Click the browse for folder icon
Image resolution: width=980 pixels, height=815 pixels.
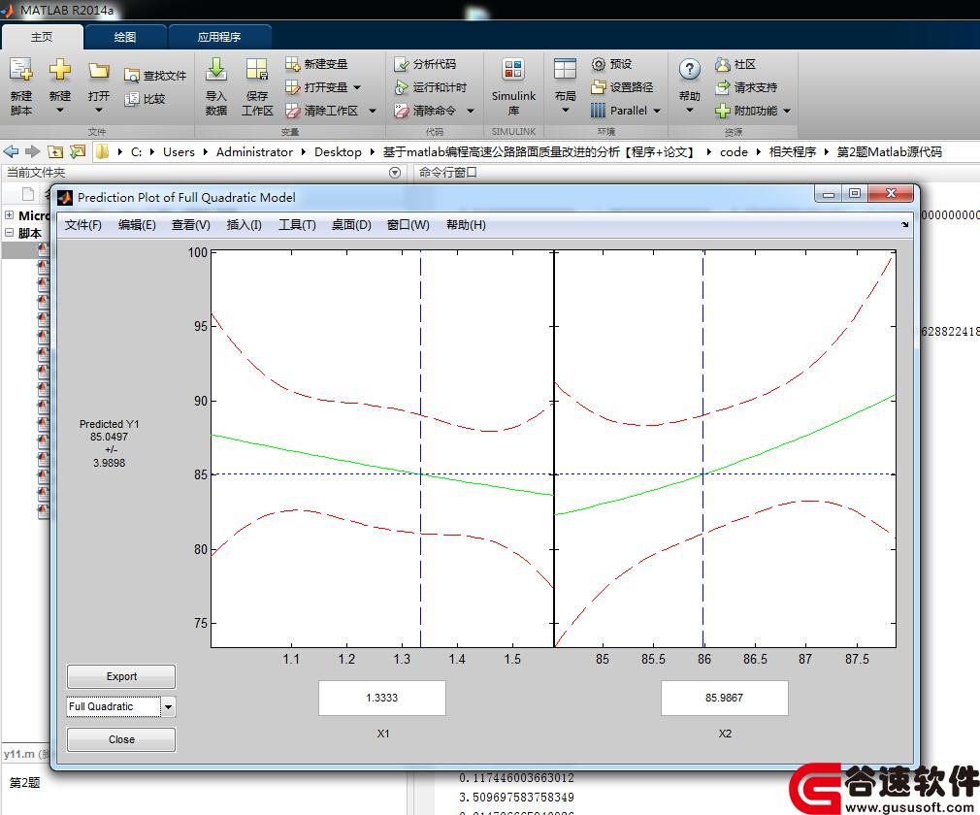(78, 151)
